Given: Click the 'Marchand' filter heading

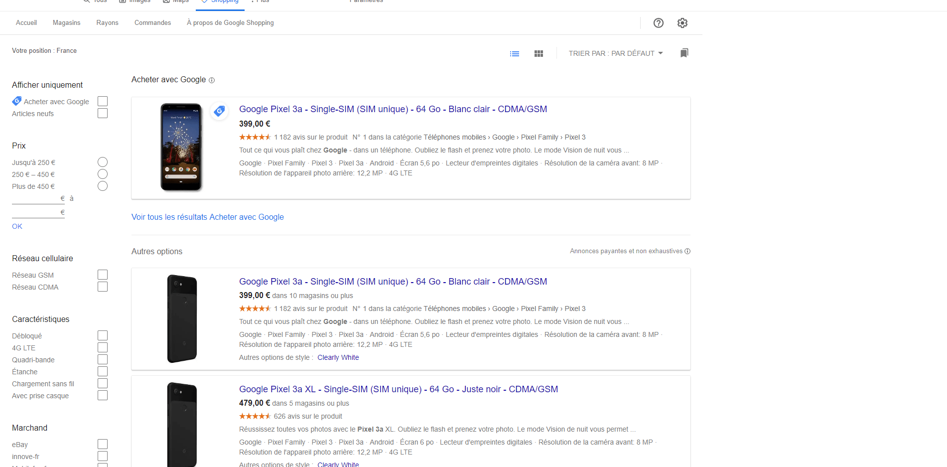Looking at the screenshot, I should click(x=30, y=428).
